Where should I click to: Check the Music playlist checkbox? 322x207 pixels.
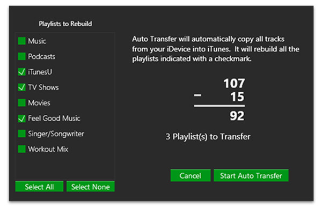[x=21, y=41]
